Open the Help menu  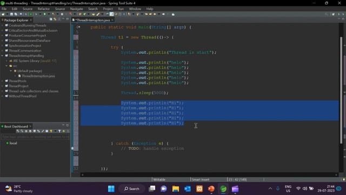point(150,9)
